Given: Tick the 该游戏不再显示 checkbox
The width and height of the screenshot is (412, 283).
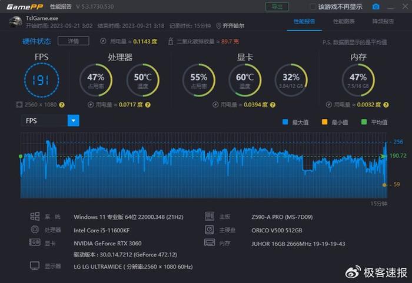Looking at the screenshot, I should [x=313, y=6].
